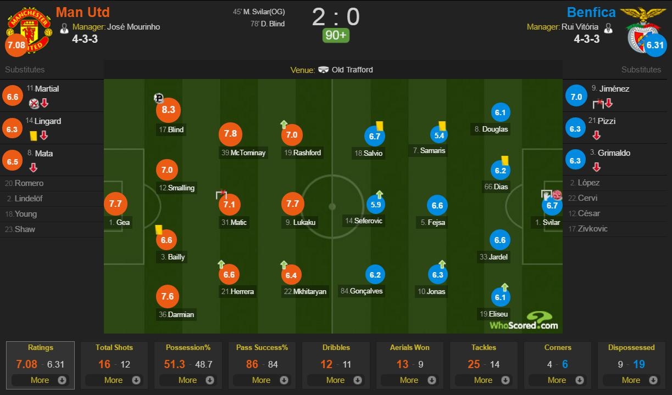The image size is (672, 395).
Task: Click the substitution arrow under Mata
Action: tap(33, 167)
